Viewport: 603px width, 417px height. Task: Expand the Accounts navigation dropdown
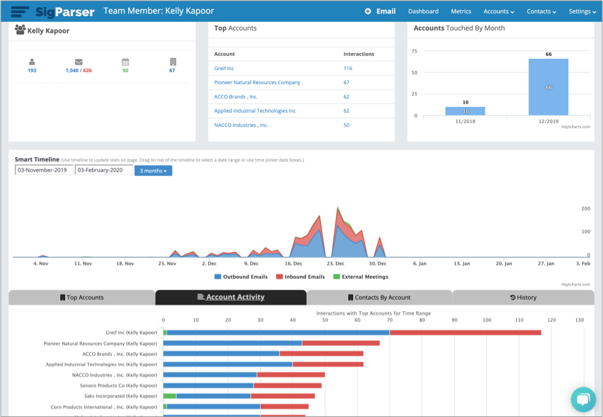pos(499,11)
